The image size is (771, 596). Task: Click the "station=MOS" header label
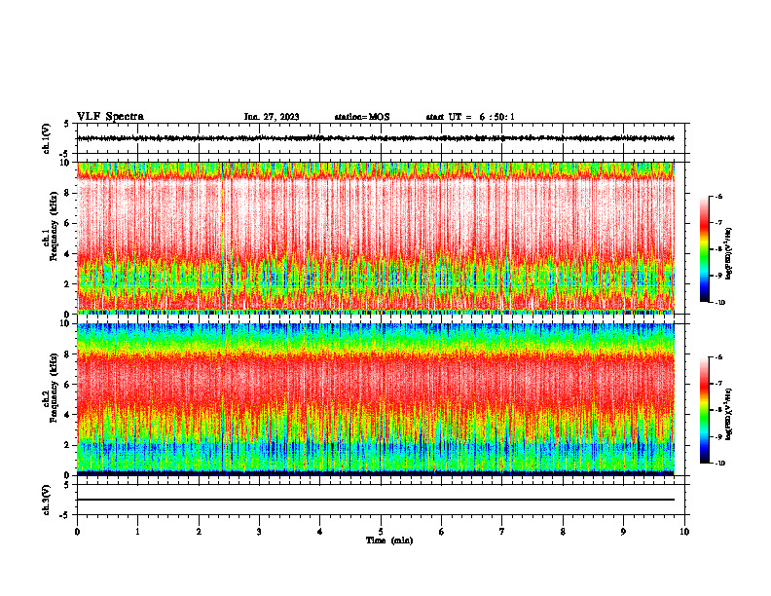362,117
